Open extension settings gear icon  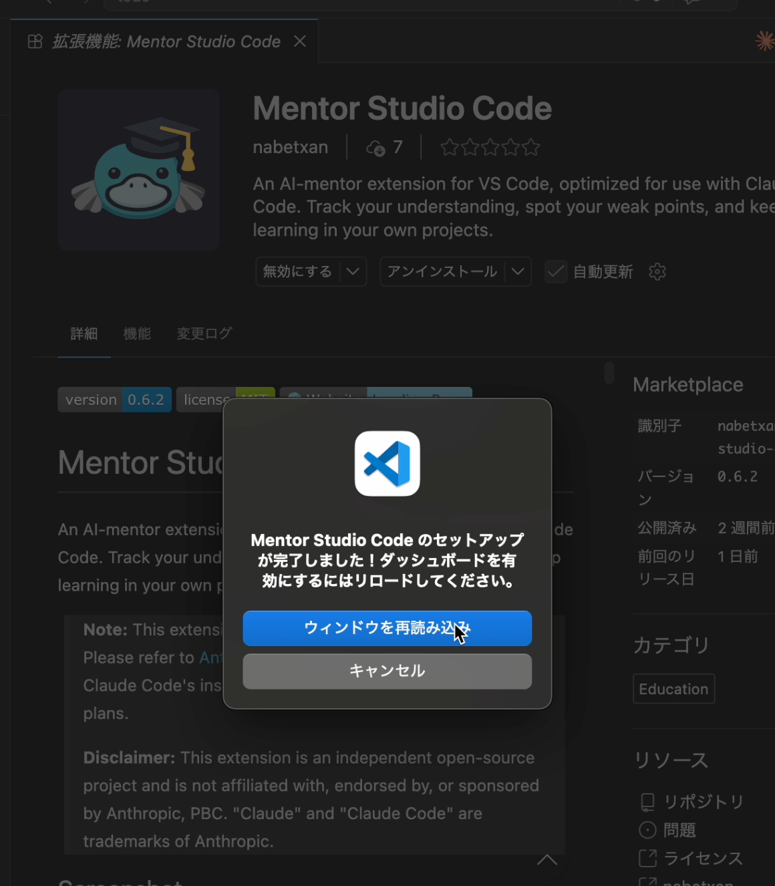click(x=657, y=272)
